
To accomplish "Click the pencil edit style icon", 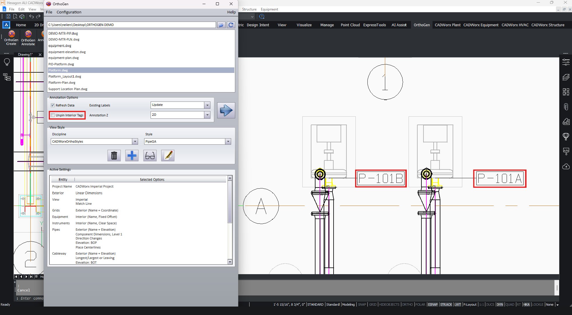I will (x=168, y=155).
